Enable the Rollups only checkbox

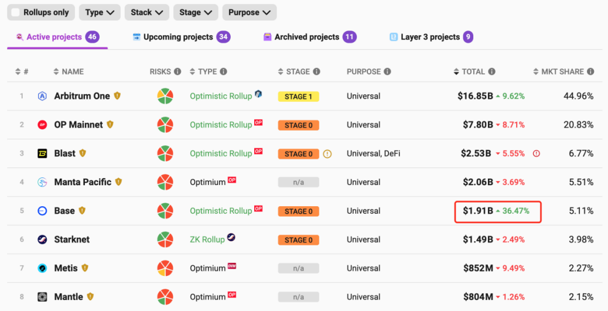[x=15, y=12]
